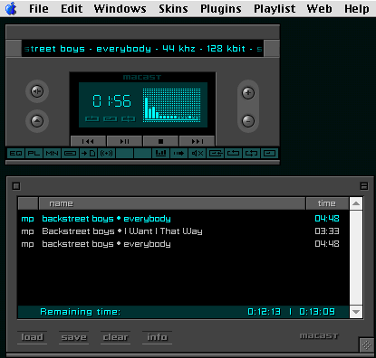This screenshot has height=358, width=376.
Task: Open the Plugins menu
Action: pos(221,9)
